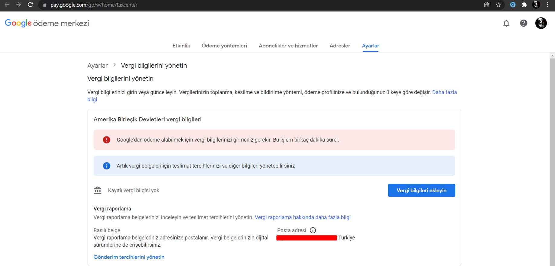The height and width of the screenshot is (266, 555).
Task: Click the info icon next to Posta adresi
Action: coord(313,230)
